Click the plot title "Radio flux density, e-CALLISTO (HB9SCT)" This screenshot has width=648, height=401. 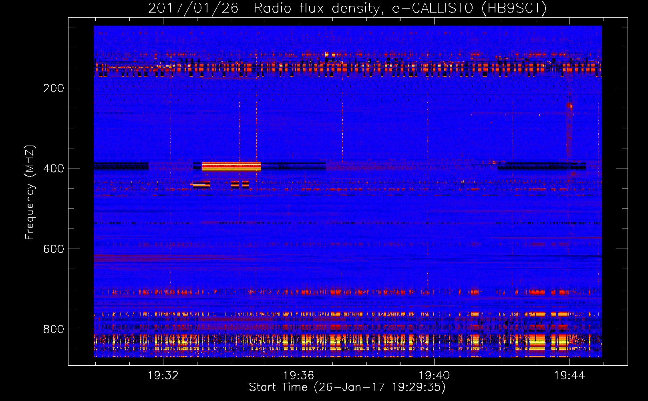pyautogui.click(x=400, y=8)
